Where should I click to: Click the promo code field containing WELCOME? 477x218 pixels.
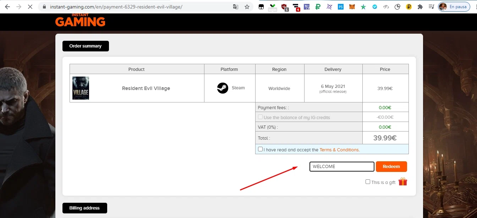342,167
